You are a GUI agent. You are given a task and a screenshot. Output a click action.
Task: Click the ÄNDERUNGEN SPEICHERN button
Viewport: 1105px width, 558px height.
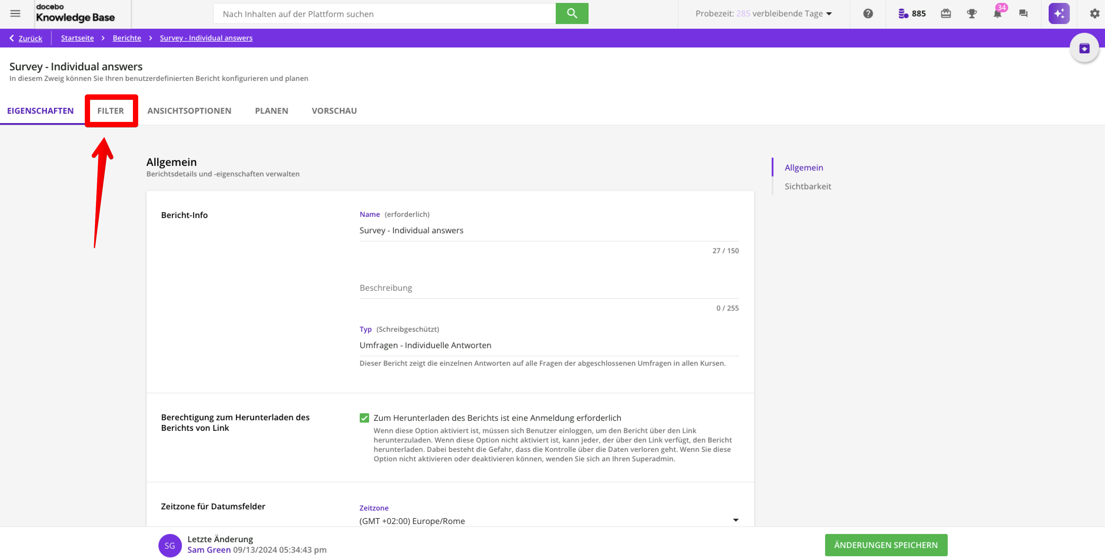coord(885,545)
